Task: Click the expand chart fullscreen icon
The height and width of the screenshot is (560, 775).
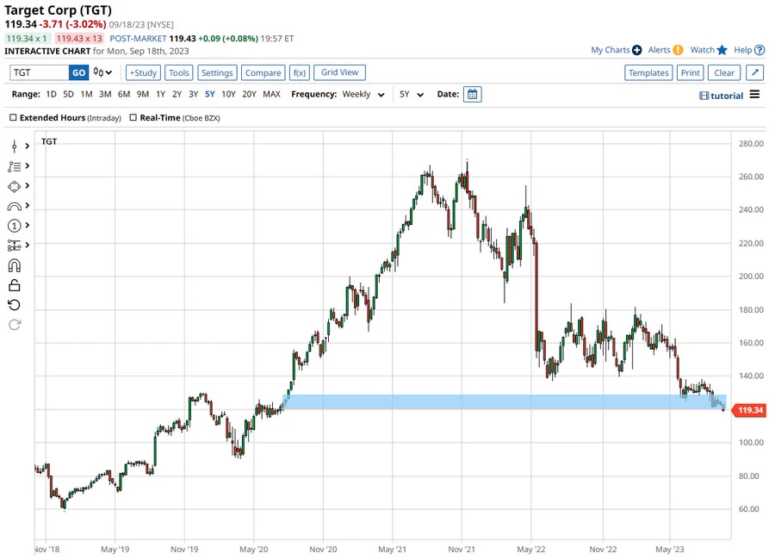Action: pyautogui.click(x=754, y=72)
